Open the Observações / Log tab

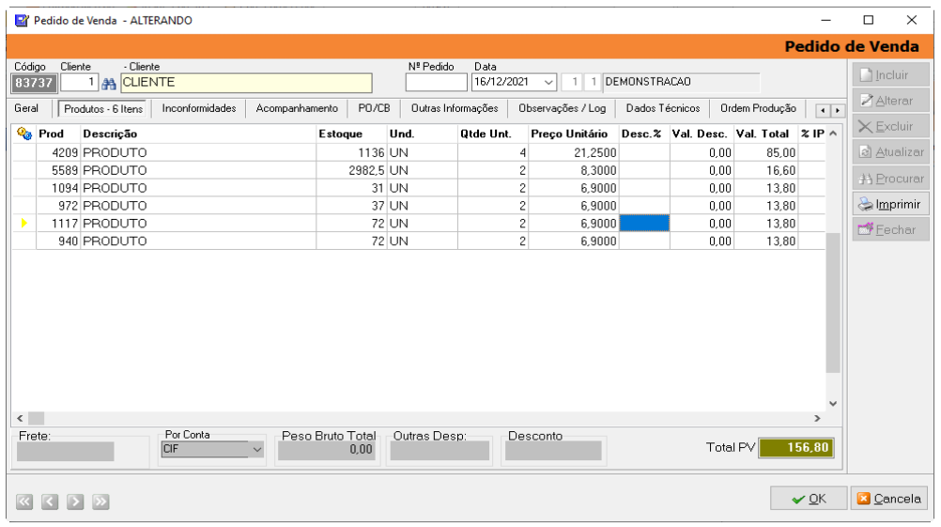point(562,109)
